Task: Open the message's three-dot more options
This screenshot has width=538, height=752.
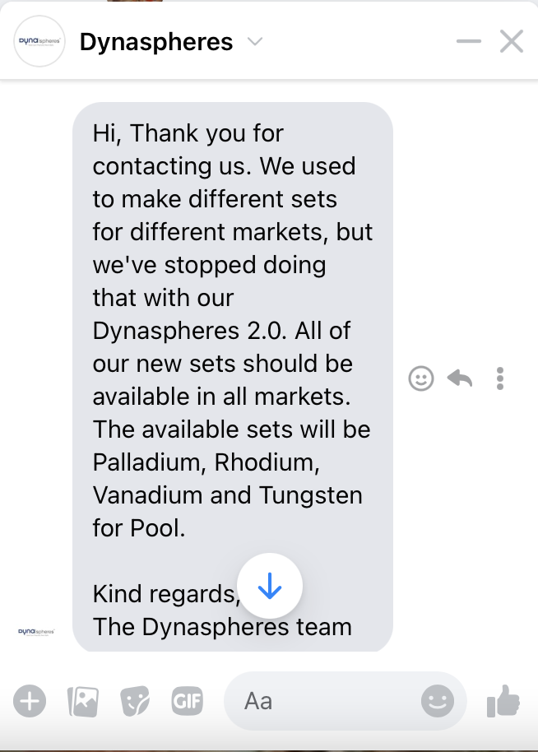Action: point(500,378)
